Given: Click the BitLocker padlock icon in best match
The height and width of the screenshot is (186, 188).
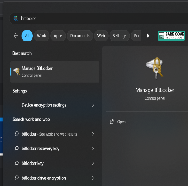Looking at the screenshot, I should point(17,71).
